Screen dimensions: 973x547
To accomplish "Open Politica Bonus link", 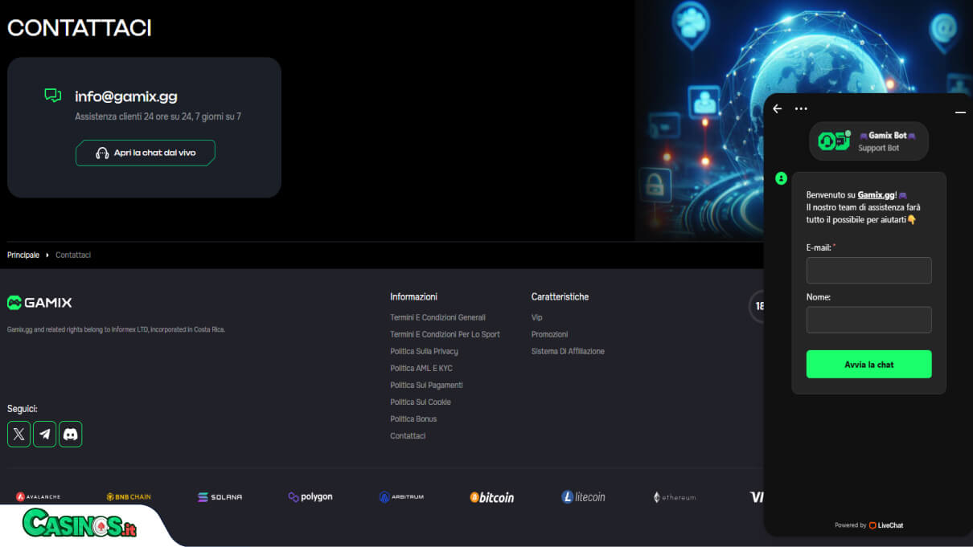I will [x=413, y=418].
